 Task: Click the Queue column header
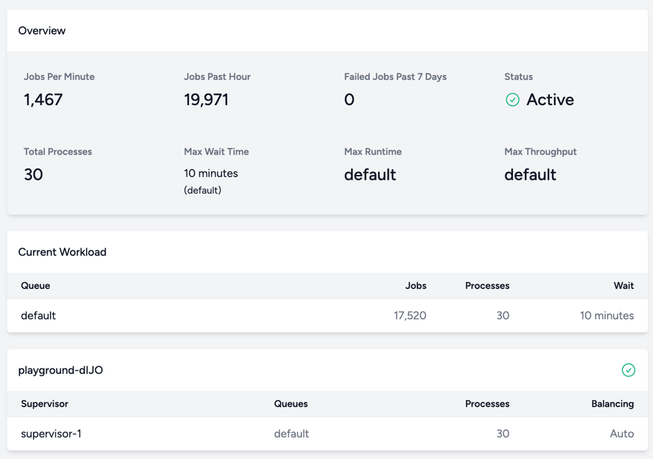[35, 285]
